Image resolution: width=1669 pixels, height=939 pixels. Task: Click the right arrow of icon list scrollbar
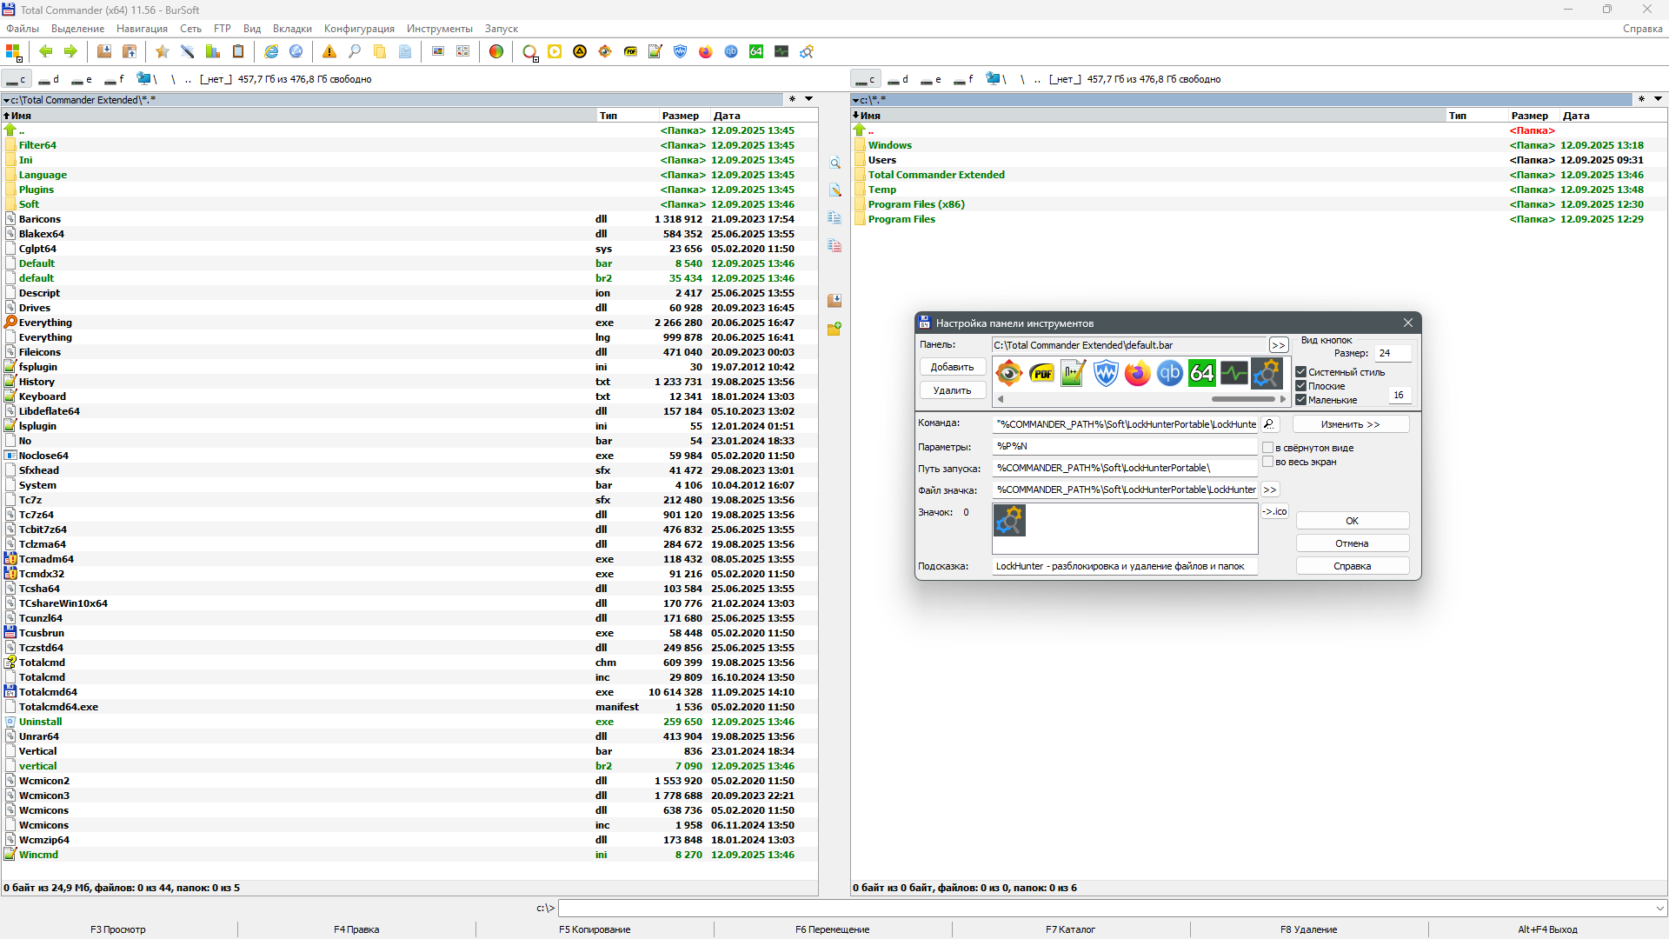point(1282,399)
